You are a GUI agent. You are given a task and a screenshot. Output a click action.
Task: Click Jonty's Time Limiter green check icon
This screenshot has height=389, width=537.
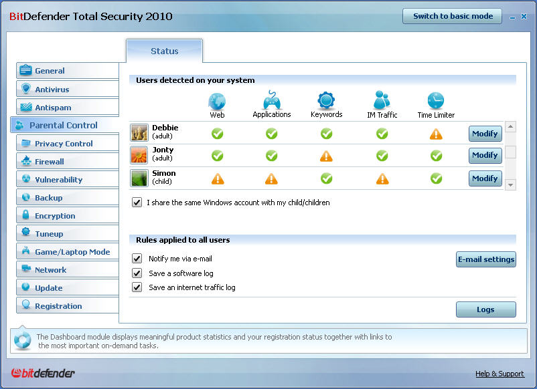[436, 156]
